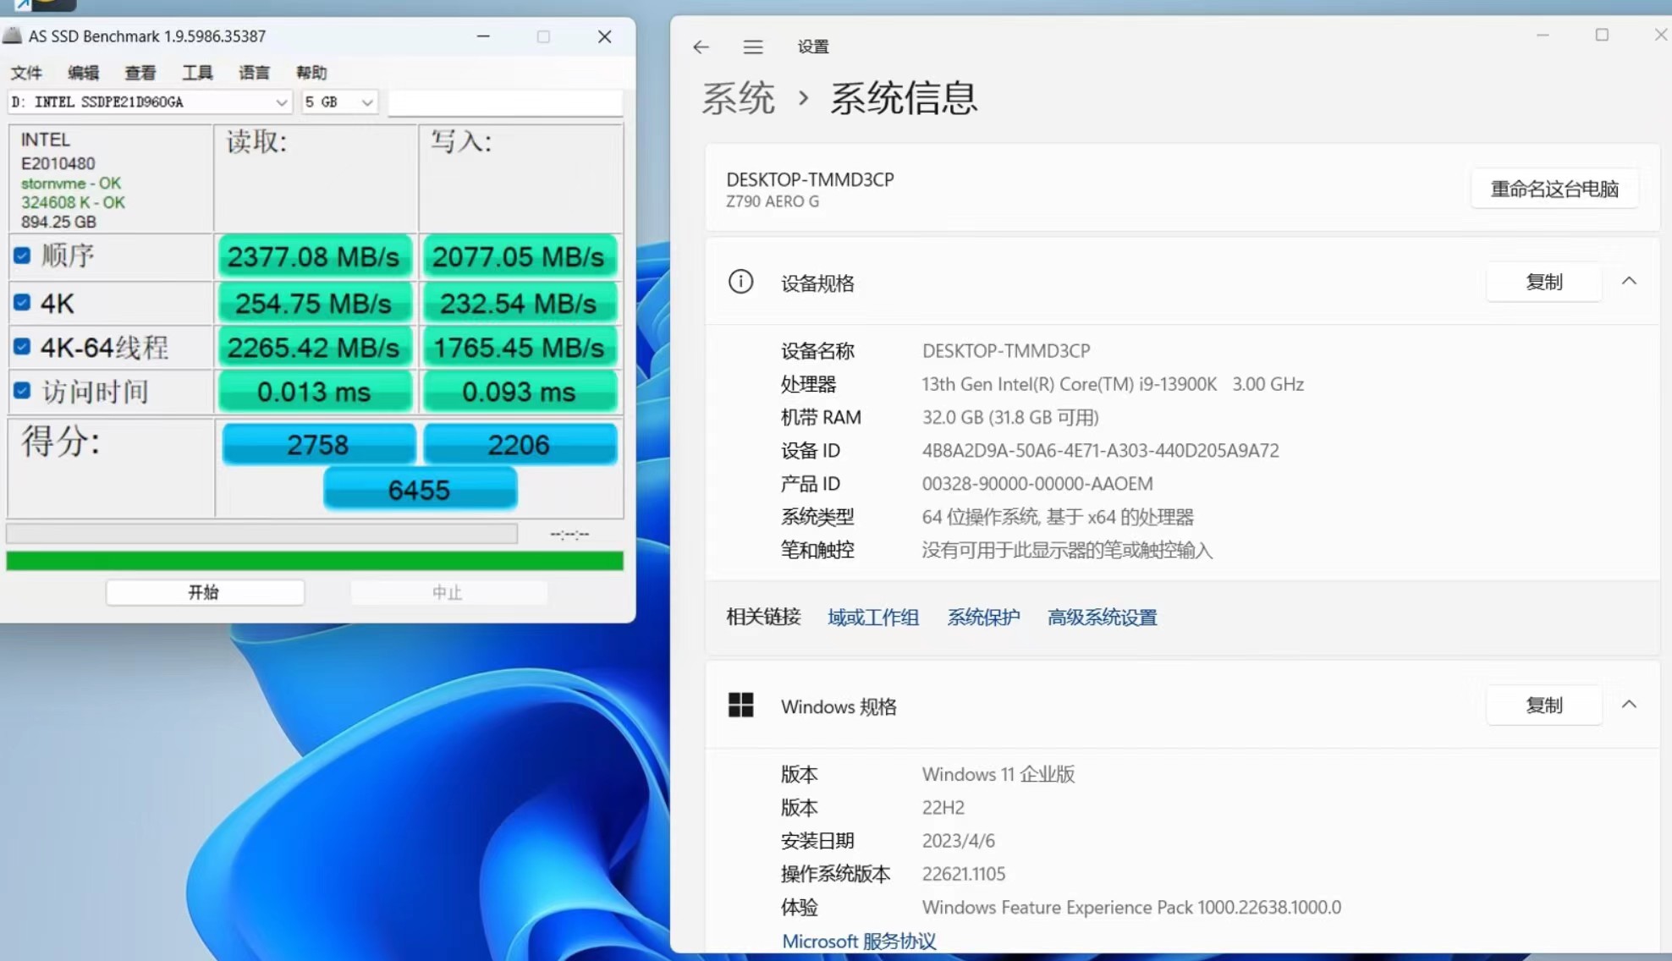Open the 帮助 menu
The width and height of the screenshot is (1672, 961).
click(311, 73)
